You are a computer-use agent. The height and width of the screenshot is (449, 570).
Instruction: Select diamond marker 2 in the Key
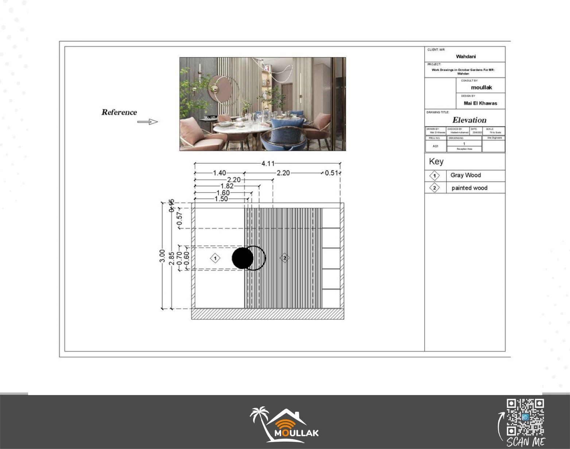[434, 188]
